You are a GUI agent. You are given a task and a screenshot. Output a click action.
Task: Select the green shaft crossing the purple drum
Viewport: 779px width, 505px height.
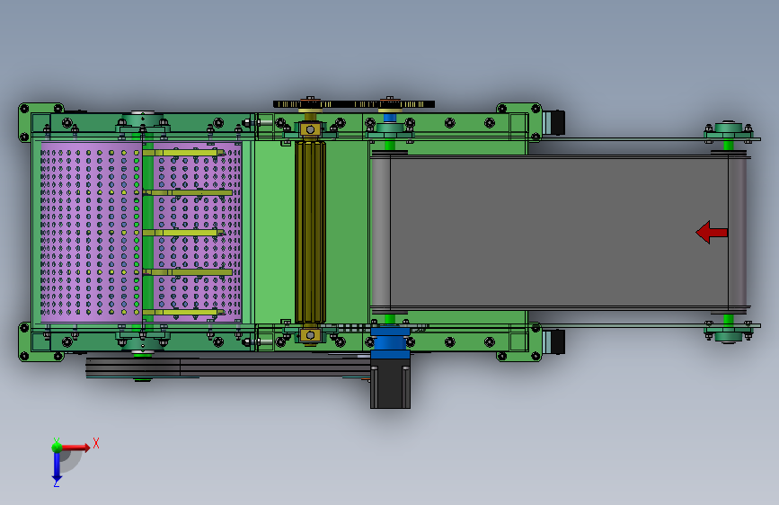(148, 232)
